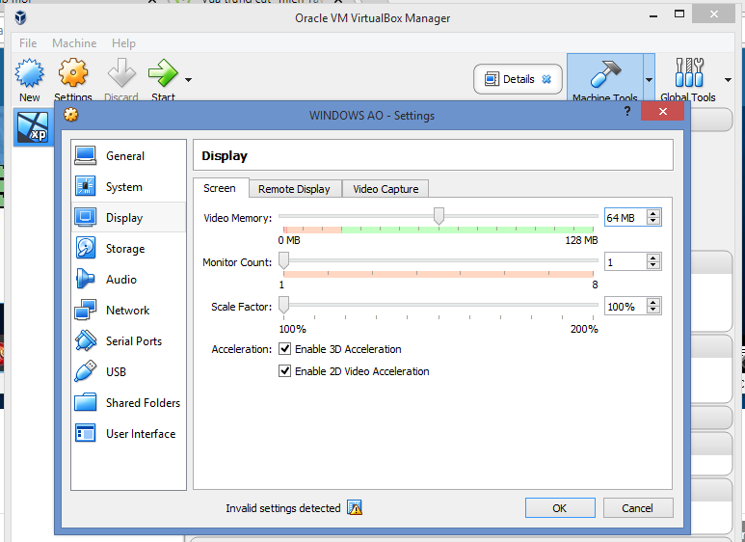Expand the Machine Tools dropdown arrow

tap(649, 79)
